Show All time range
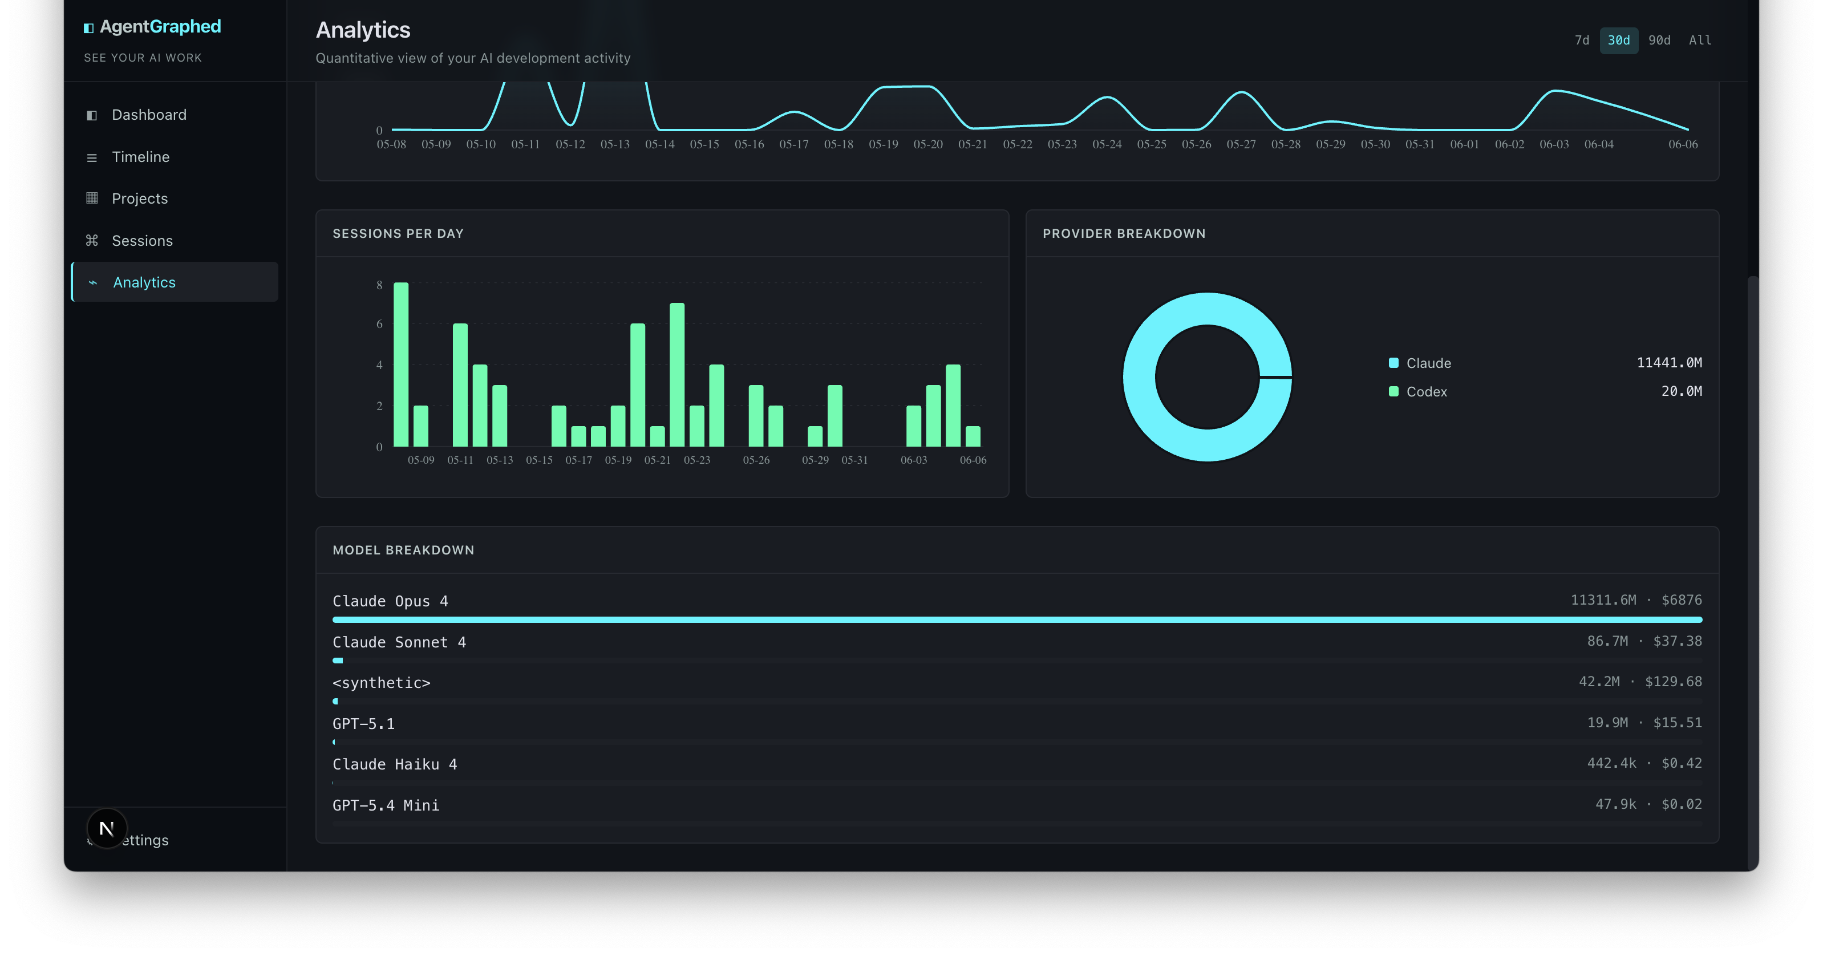The image size is (1823, 956). tap(1700, 40)
